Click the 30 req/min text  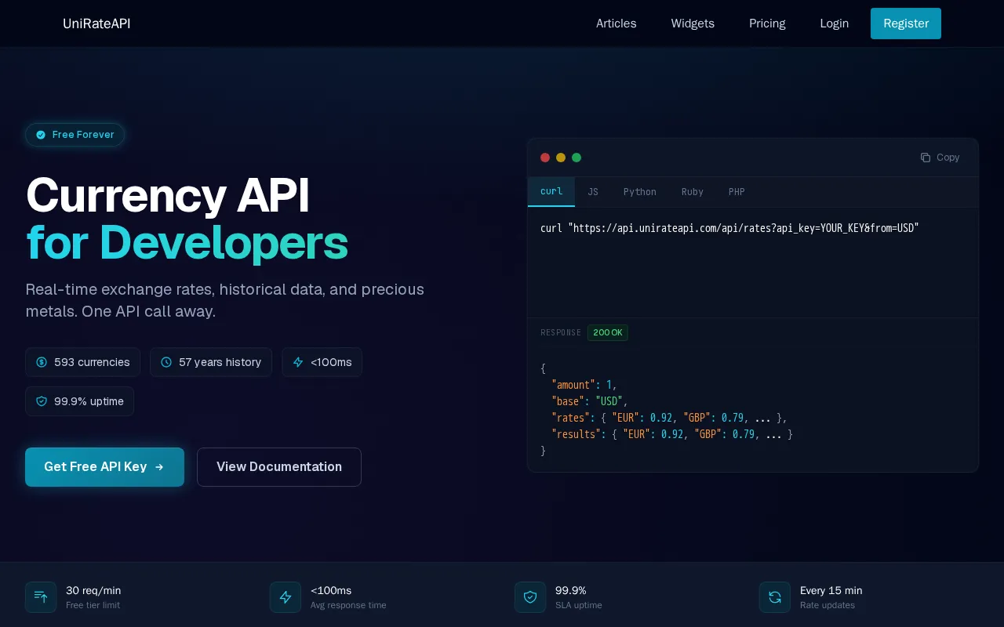click(x=93, y=591)
